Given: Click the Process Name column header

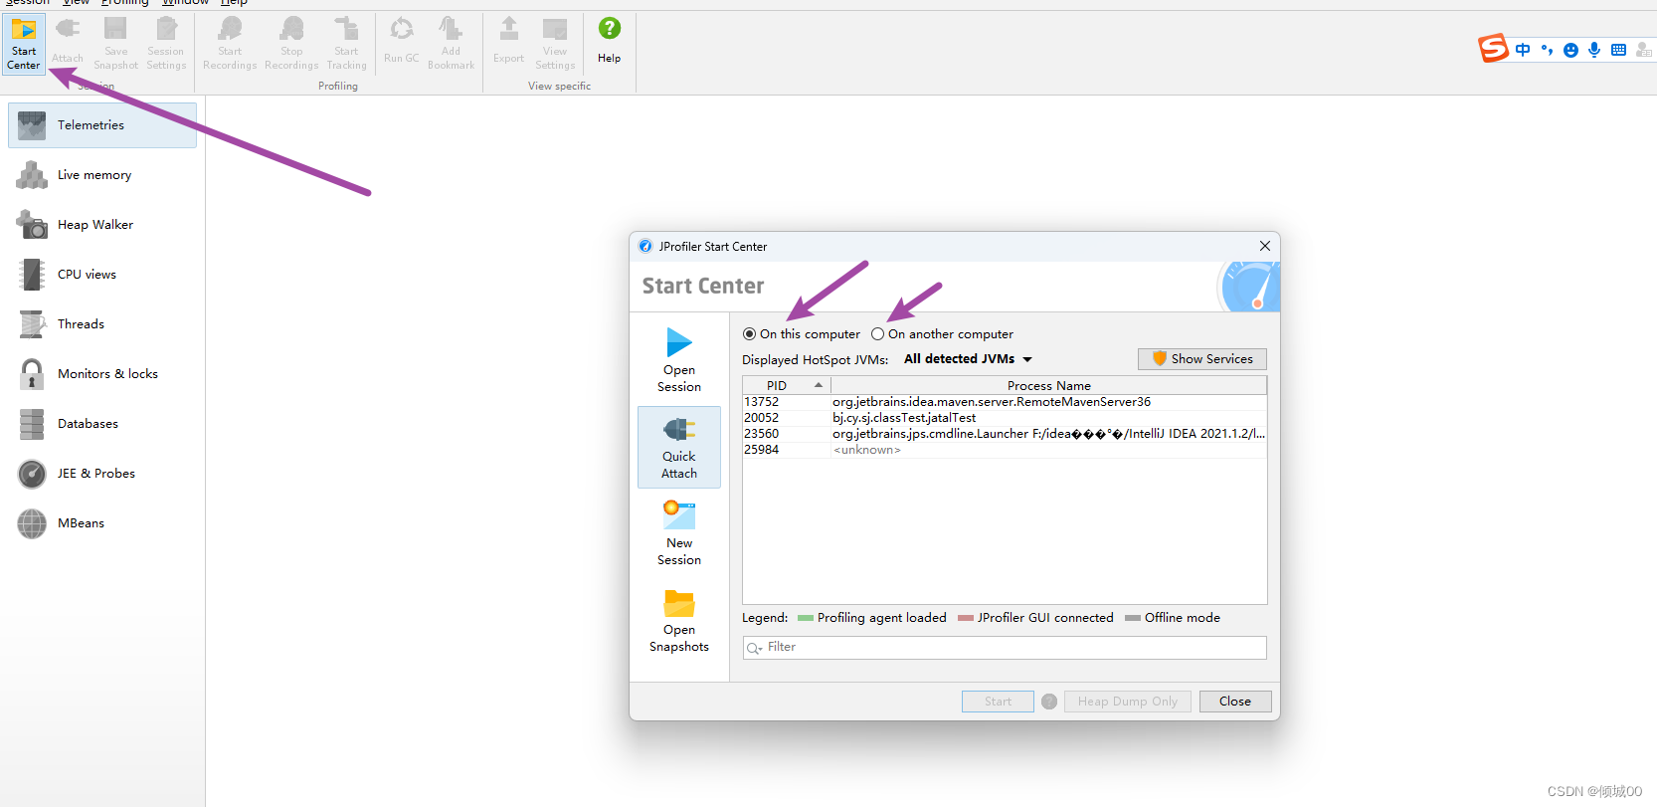Looking at the screenshot, I should coord(1048,385).
